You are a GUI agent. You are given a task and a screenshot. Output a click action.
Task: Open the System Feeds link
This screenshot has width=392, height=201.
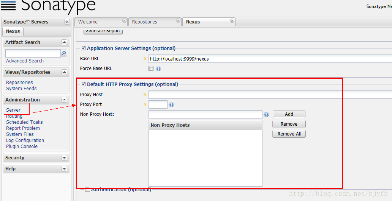(x=21, y=89)
